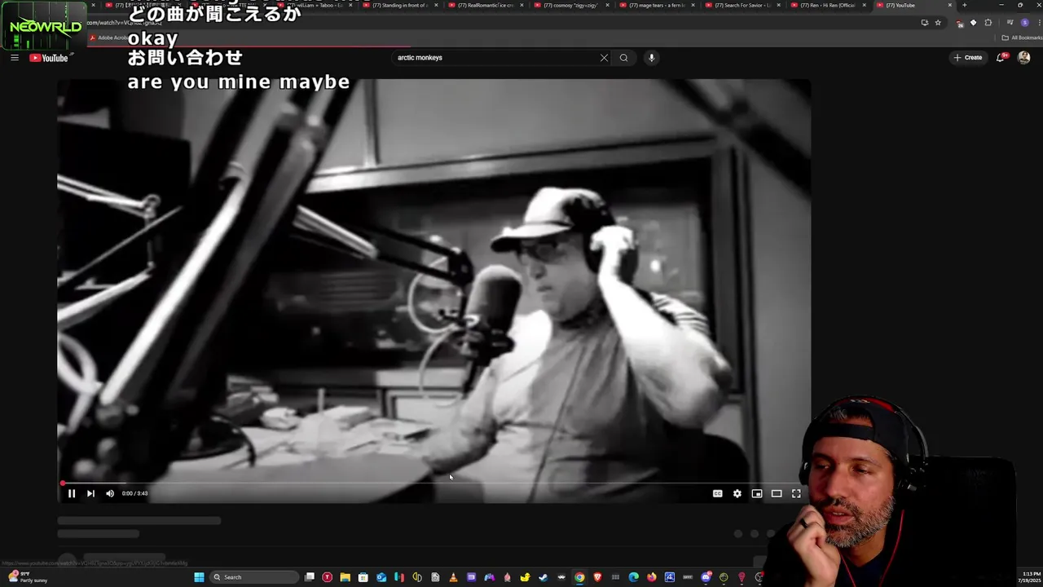The image size is (1043, 587).
Task: Pause the video with the pause button
Action: point(71,493)
